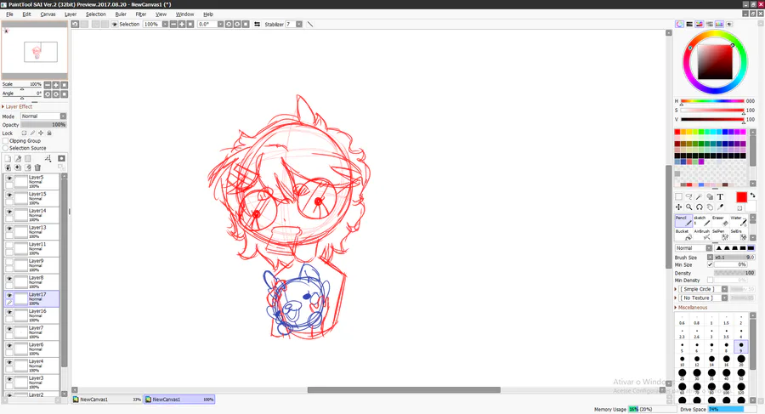Select the Move tool
The height and width of the screenshot is (414, 765).
coord(678,207)
